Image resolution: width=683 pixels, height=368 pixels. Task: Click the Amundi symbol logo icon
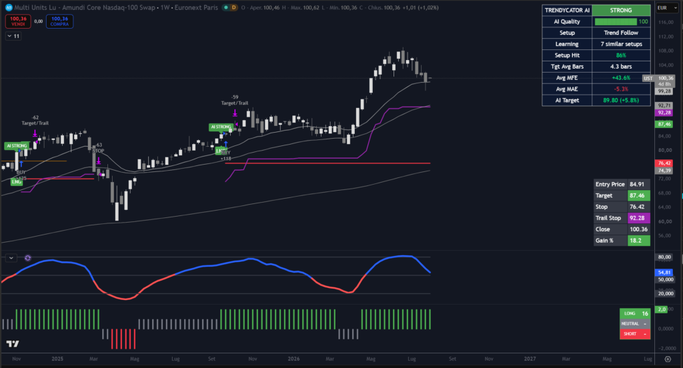(x=9, y=7)
